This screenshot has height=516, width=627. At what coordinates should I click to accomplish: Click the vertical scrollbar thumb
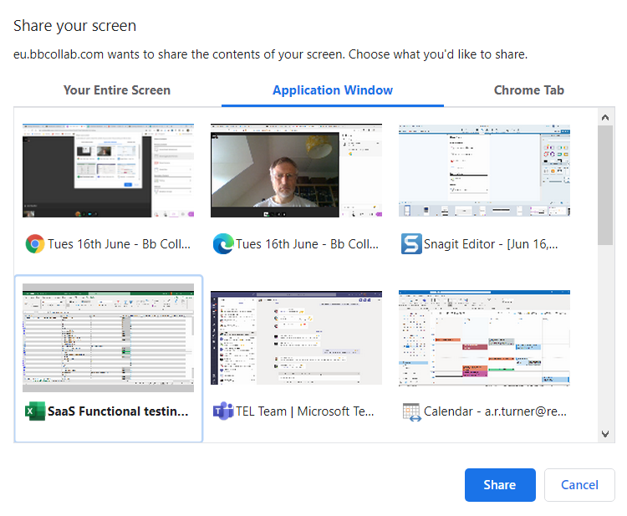click(x=606, y=184)
